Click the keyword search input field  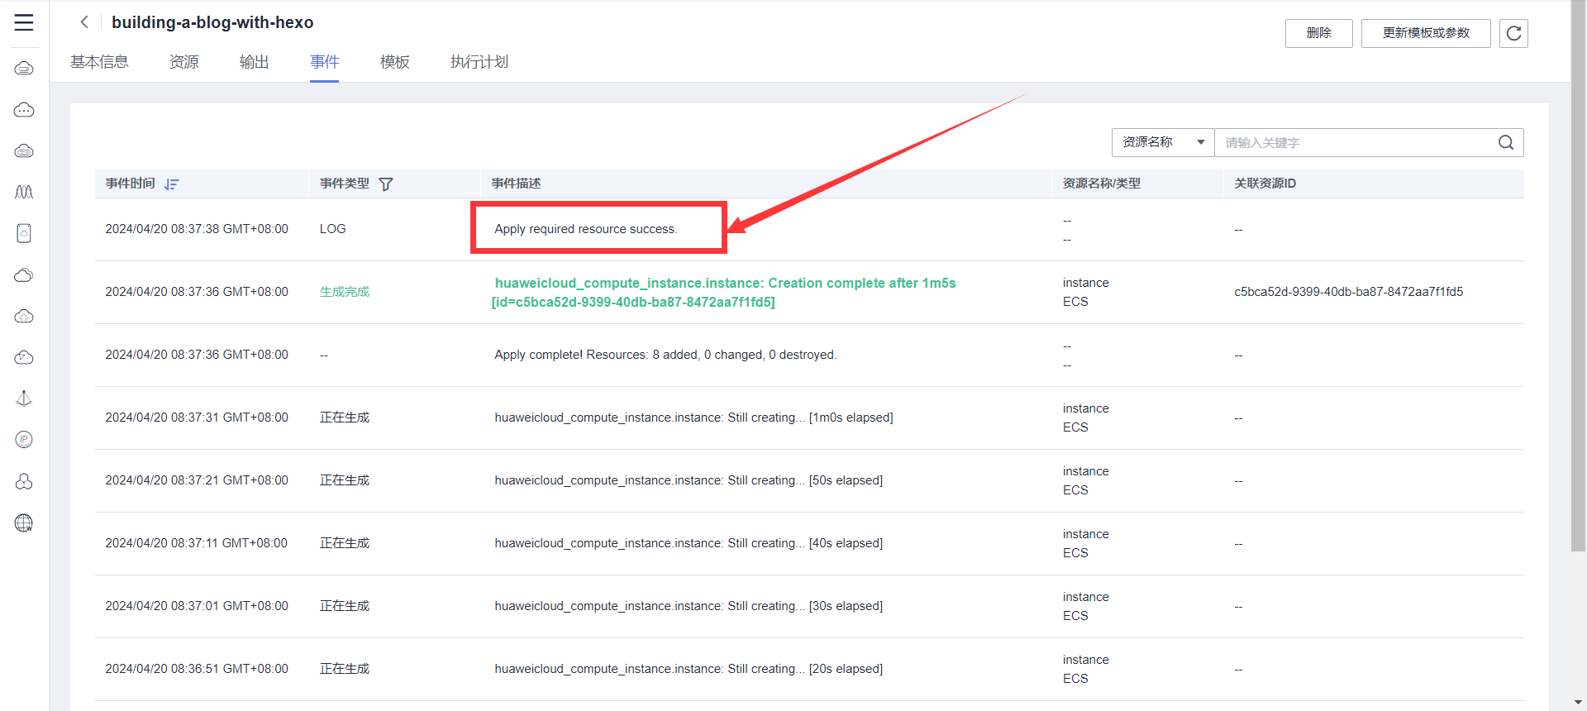[1356, 142]
